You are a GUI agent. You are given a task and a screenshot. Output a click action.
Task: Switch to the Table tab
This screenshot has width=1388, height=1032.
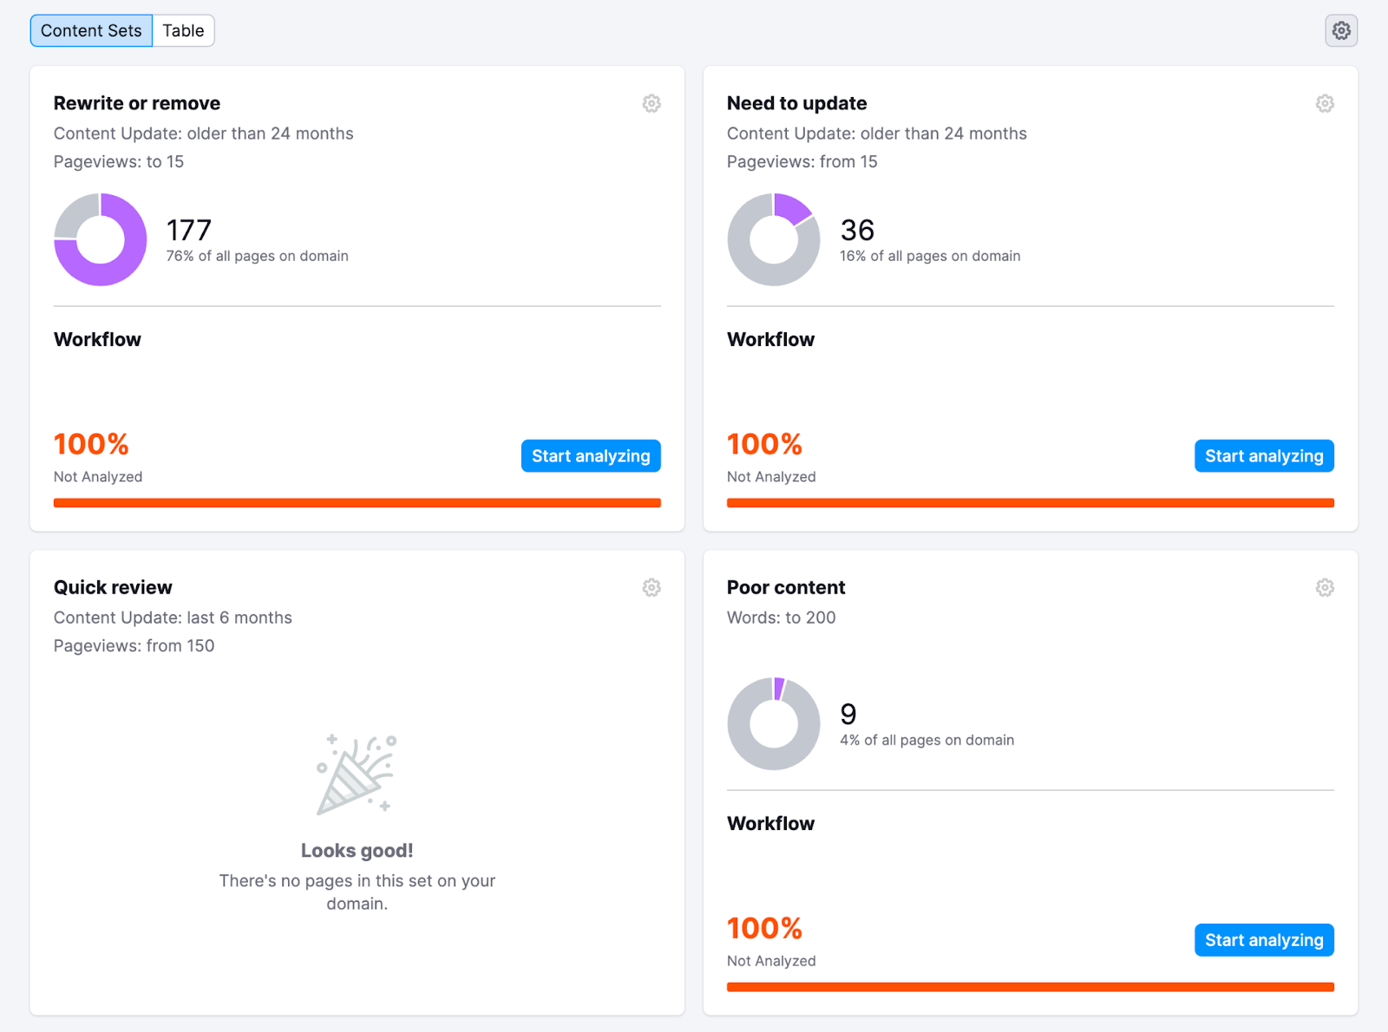[x=183, y=31]
